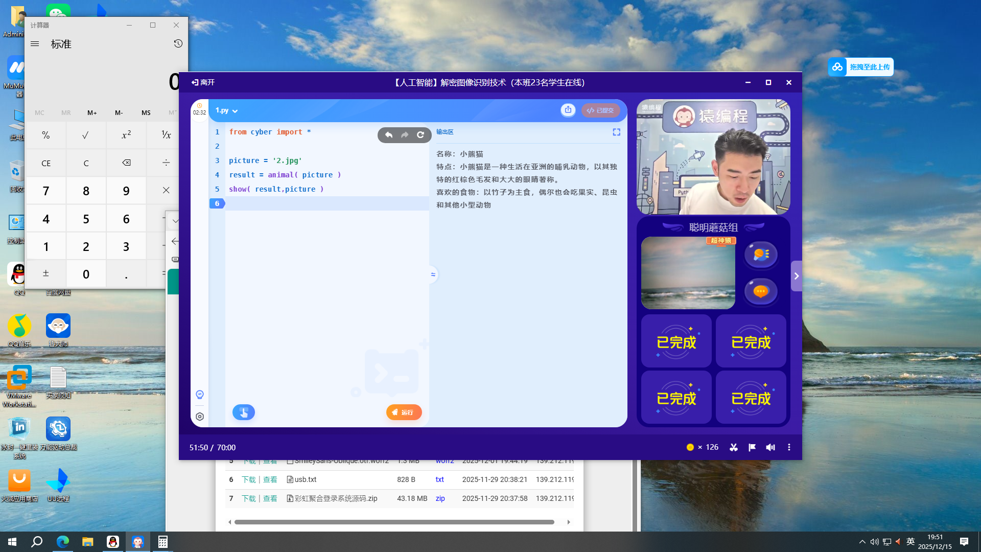Click the microphone speak bubble button
Screen dimensions: 981x552
(760, 254)
